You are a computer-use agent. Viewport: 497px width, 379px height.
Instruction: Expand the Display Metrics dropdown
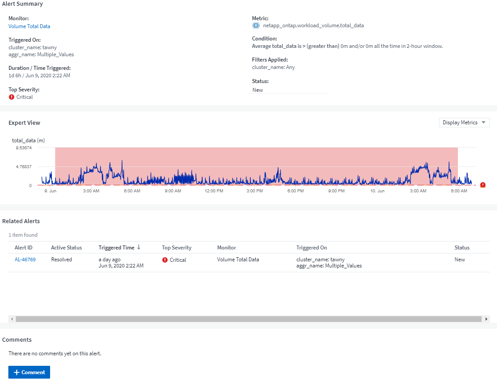pos(464,123)
